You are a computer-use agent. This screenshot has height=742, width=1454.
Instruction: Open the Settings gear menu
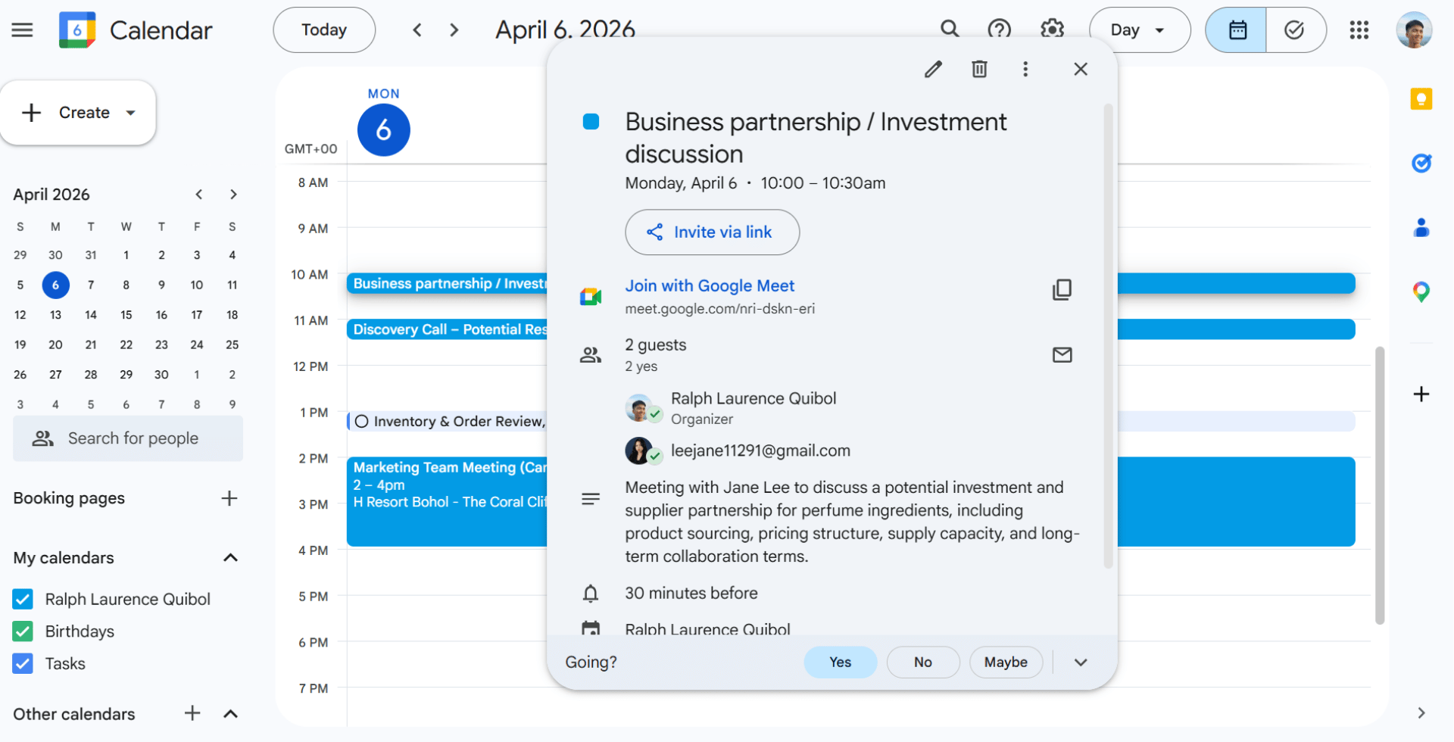[x=1052, y=30]
